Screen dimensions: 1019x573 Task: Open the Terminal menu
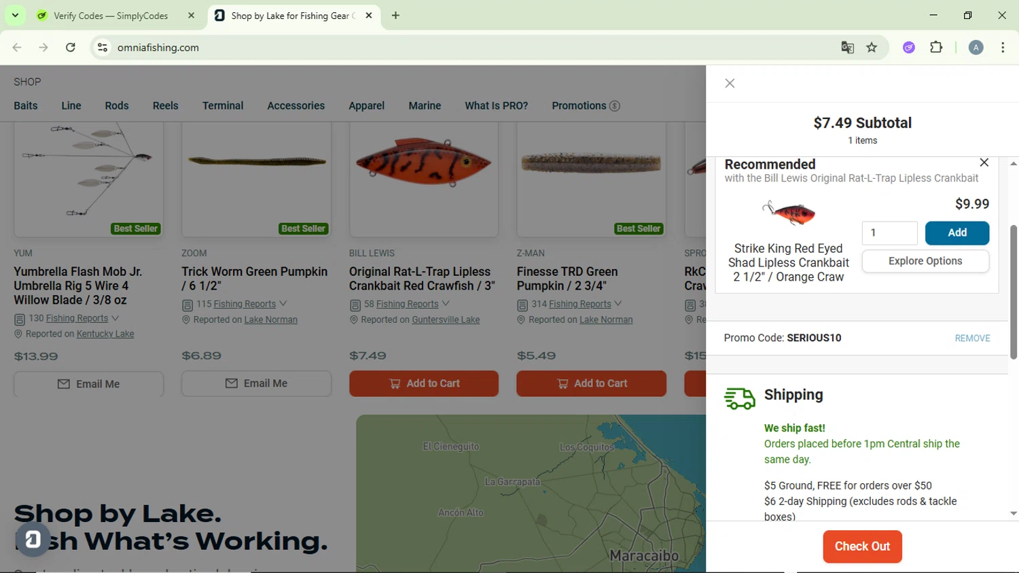[223, 106]
